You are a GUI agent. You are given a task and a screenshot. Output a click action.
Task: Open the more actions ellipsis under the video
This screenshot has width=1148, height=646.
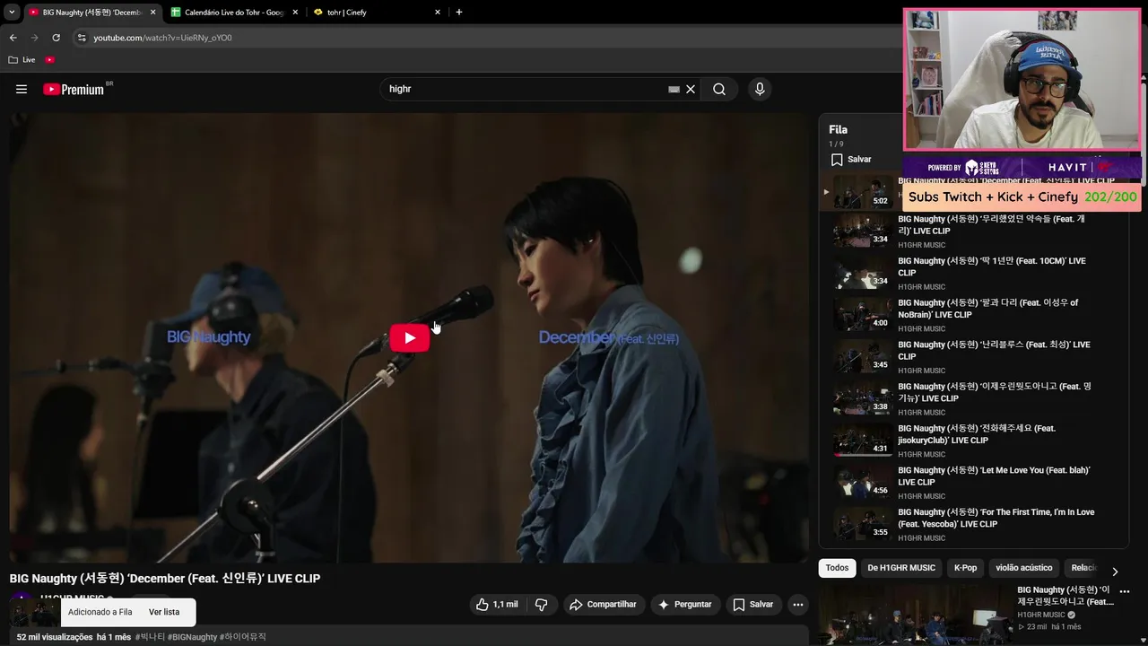(x=797, y=605)
